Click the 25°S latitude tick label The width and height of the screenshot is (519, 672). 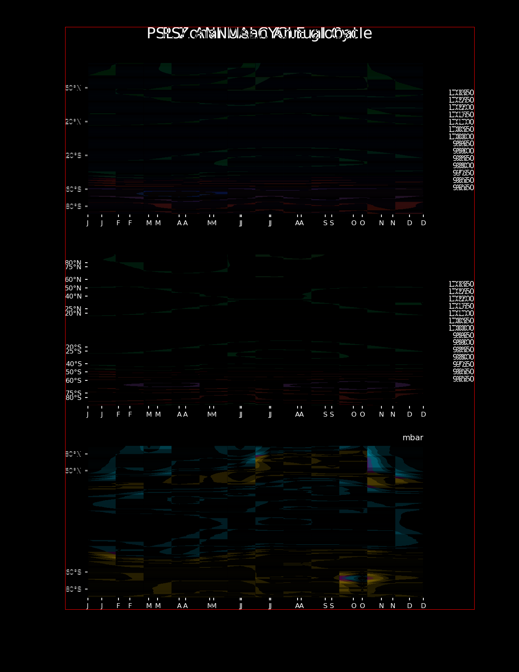[74, 351]
